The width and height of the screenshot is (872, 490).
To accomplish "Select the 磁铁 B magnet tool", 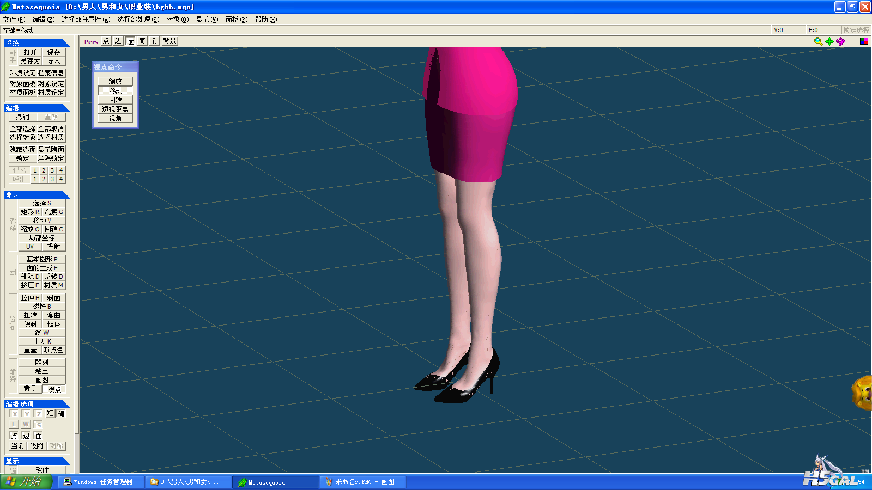I will (42, 307).
